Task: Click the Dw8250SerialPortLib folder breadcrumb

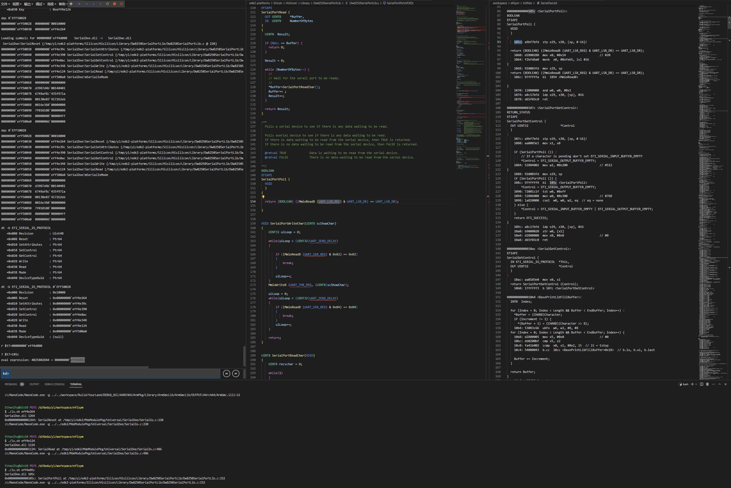Action: (327, 3)
